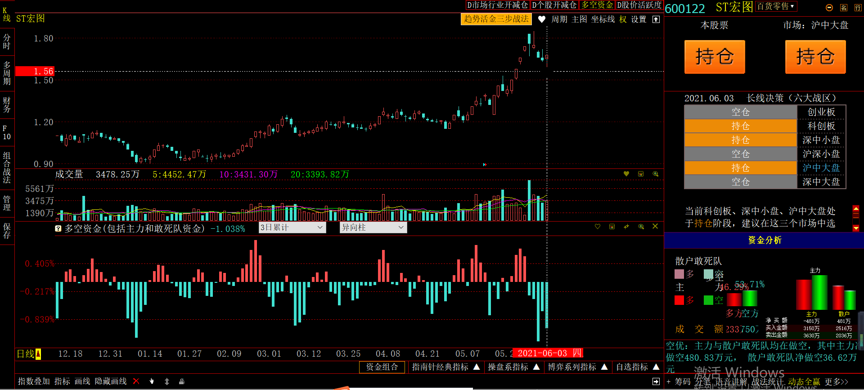The image size is (864, 390).
Task: Click the red 2021-06-03 date marker
Action: pos(548,354)
